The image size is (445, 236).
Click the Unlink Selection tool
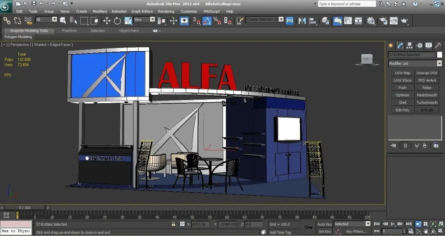coord(17,20)
